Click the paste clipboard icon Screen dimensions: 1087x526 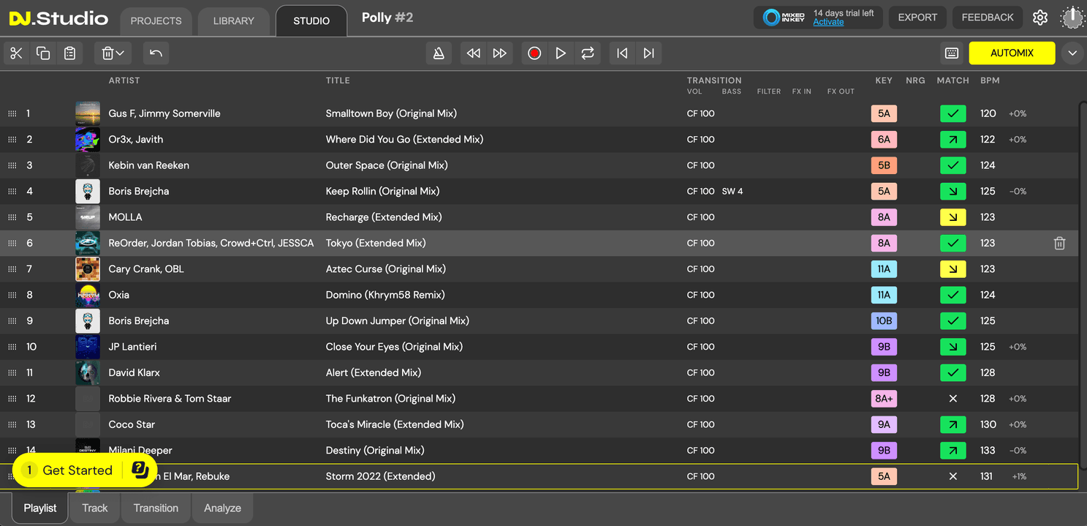point(70,53)
